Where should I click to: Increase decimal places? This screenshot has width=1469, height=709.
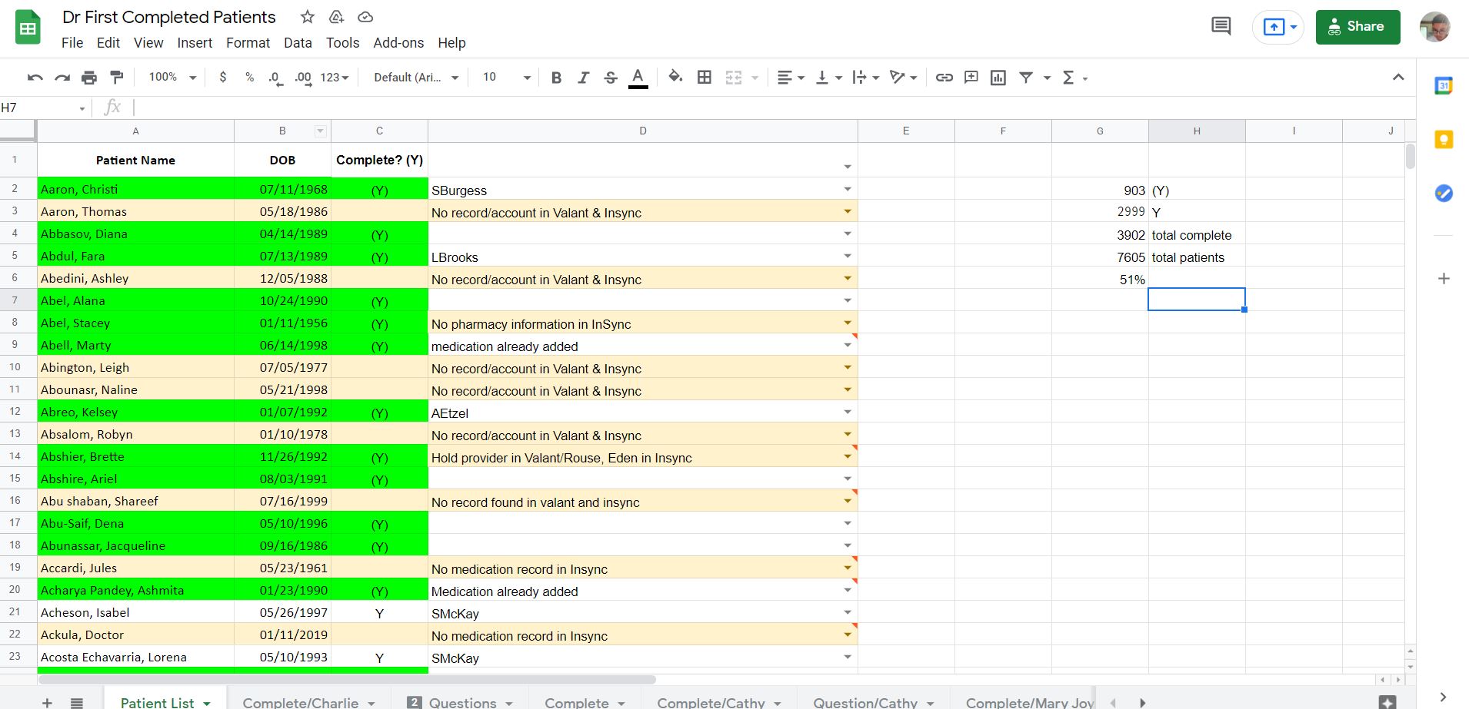(303, 78)
